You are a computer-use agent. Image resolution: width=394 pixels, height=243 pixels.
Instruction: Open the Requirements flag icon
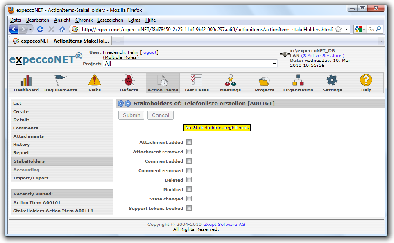[x=61, y=80]
